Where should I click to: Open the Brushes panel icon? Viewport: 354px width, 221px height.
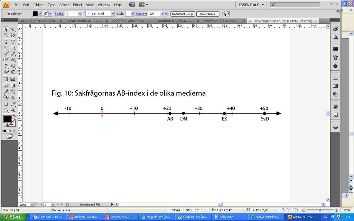coord(335,57)
